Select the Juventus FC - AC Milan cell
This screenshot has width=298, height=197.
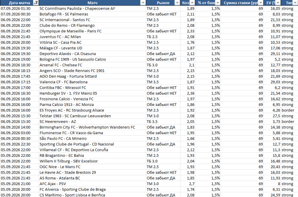[92, 37]
